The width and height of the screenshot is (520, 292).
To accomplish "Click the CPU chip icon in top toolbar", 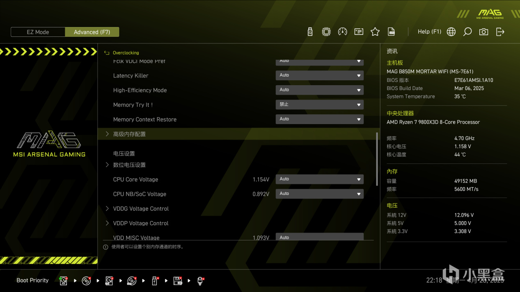I will (326, 32).
